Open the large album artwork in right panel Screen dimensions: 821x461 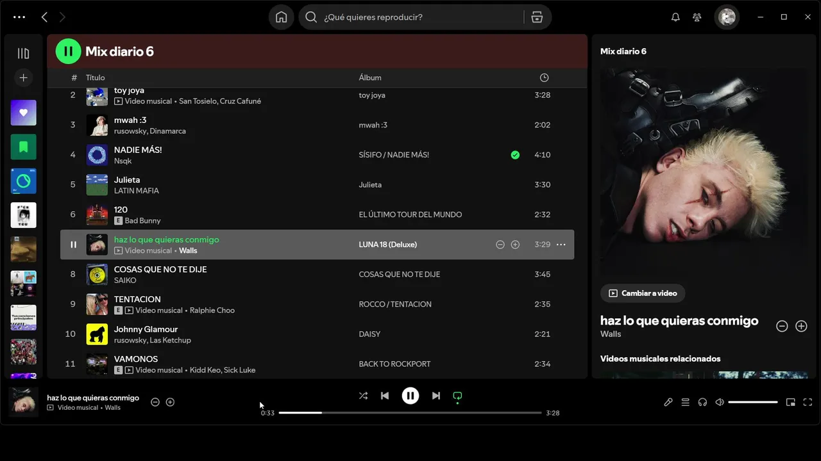coord(704,172)
